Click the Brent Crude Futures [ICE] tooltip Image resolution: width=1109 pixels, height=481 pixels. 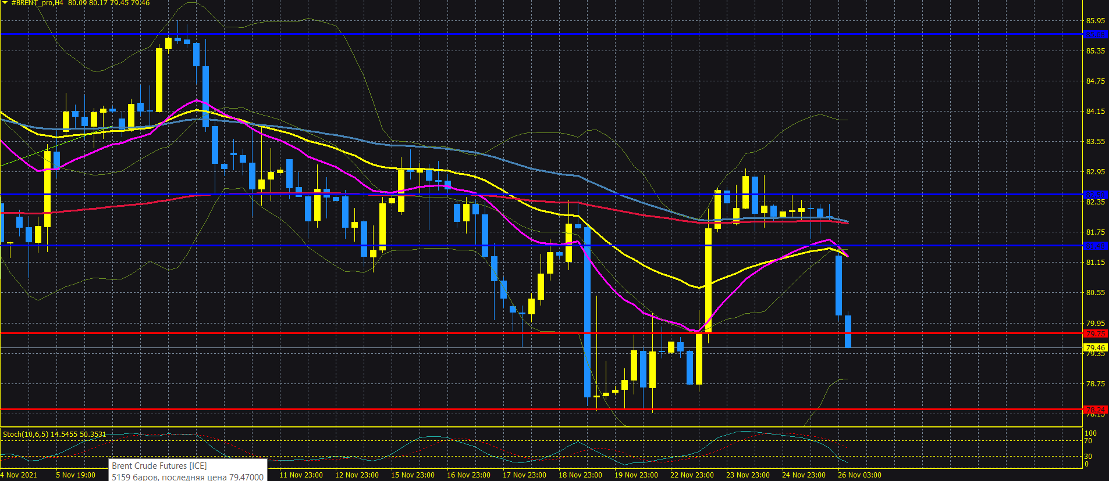[x=187, y=471]
